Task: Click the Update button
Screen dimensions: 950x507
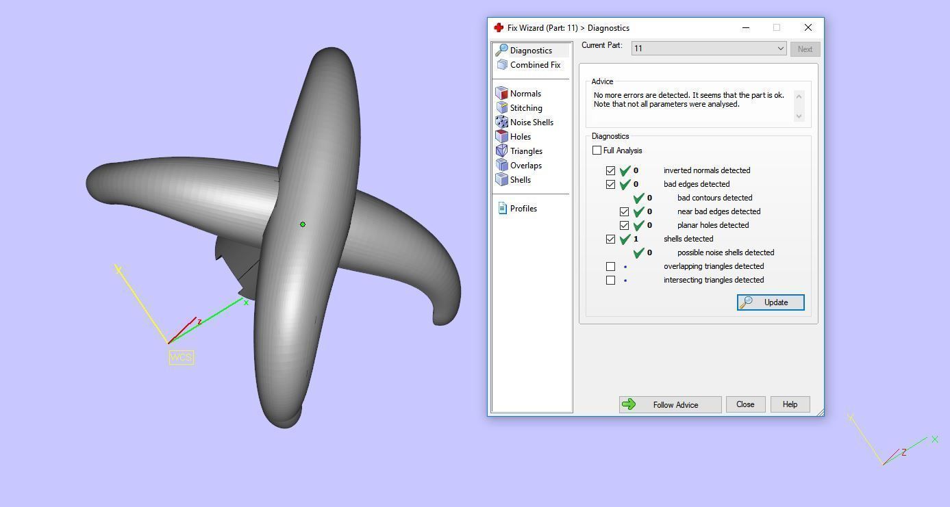Action: tap(771, 302)
